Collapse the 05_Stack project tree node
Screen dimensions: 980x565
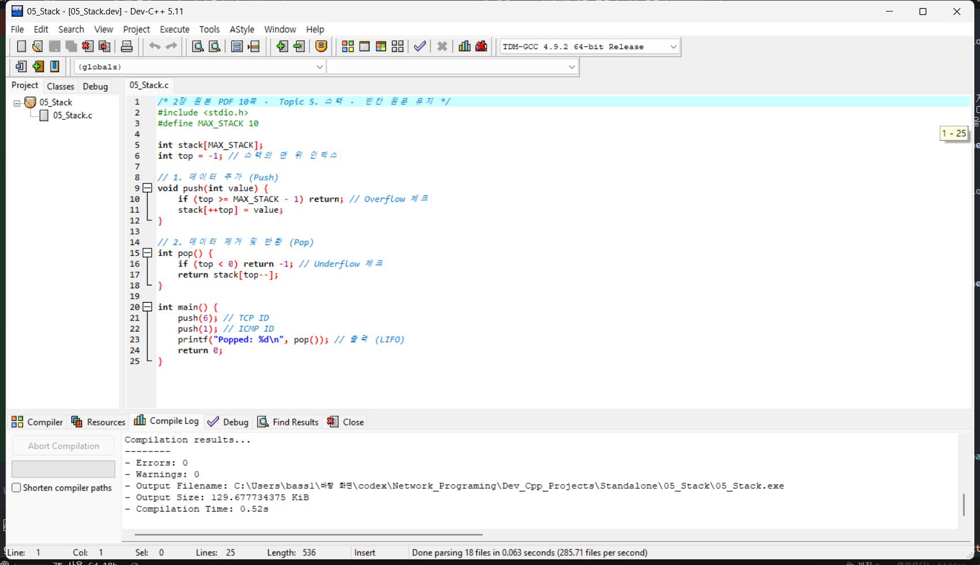pos(17,103)
